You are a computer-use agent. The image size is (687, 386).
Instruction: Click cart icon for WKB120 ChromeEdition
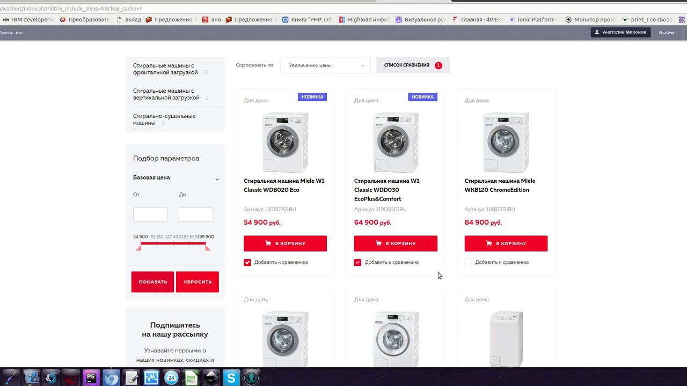point(489,243)
